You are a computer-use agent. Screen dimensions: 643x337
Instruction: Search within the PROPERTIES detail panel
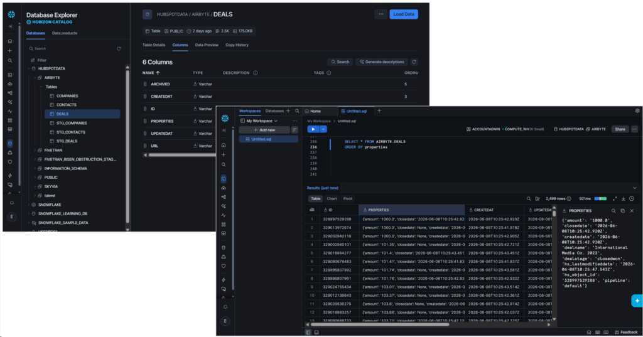(x=613, y=211)
